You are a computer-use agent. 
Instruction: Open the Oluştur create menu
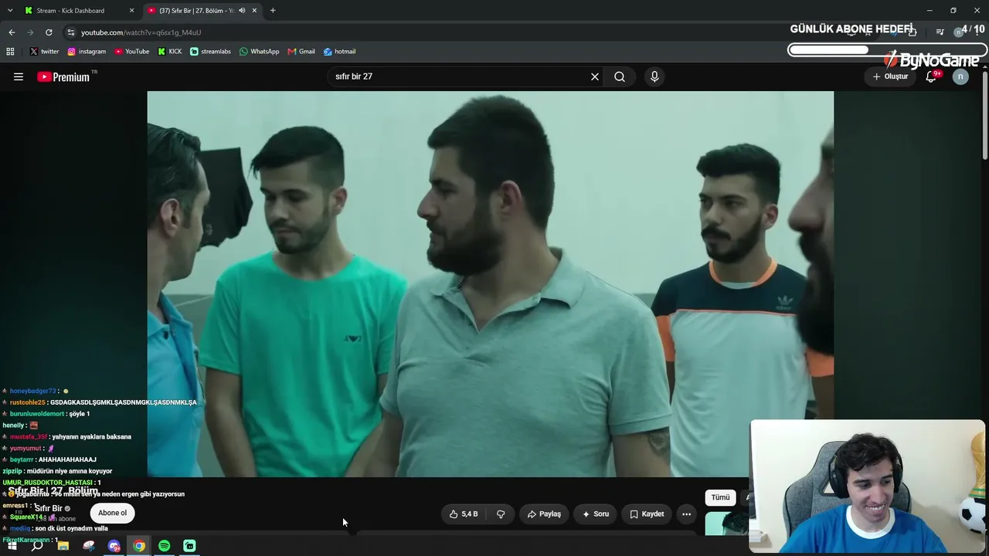(x=890, y=76)
